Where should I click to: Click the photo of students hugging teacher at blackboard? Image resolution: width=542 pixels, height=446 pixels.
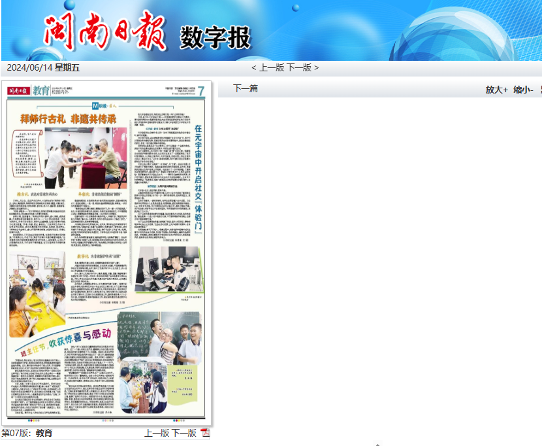[159, 338]
